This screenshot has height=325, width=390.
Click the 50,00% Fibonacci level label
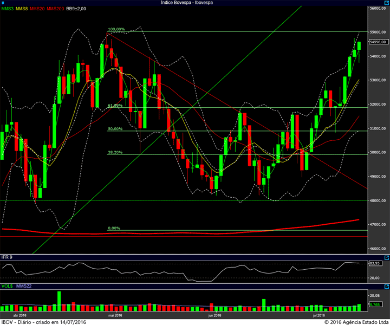click(x=115, y=129)
